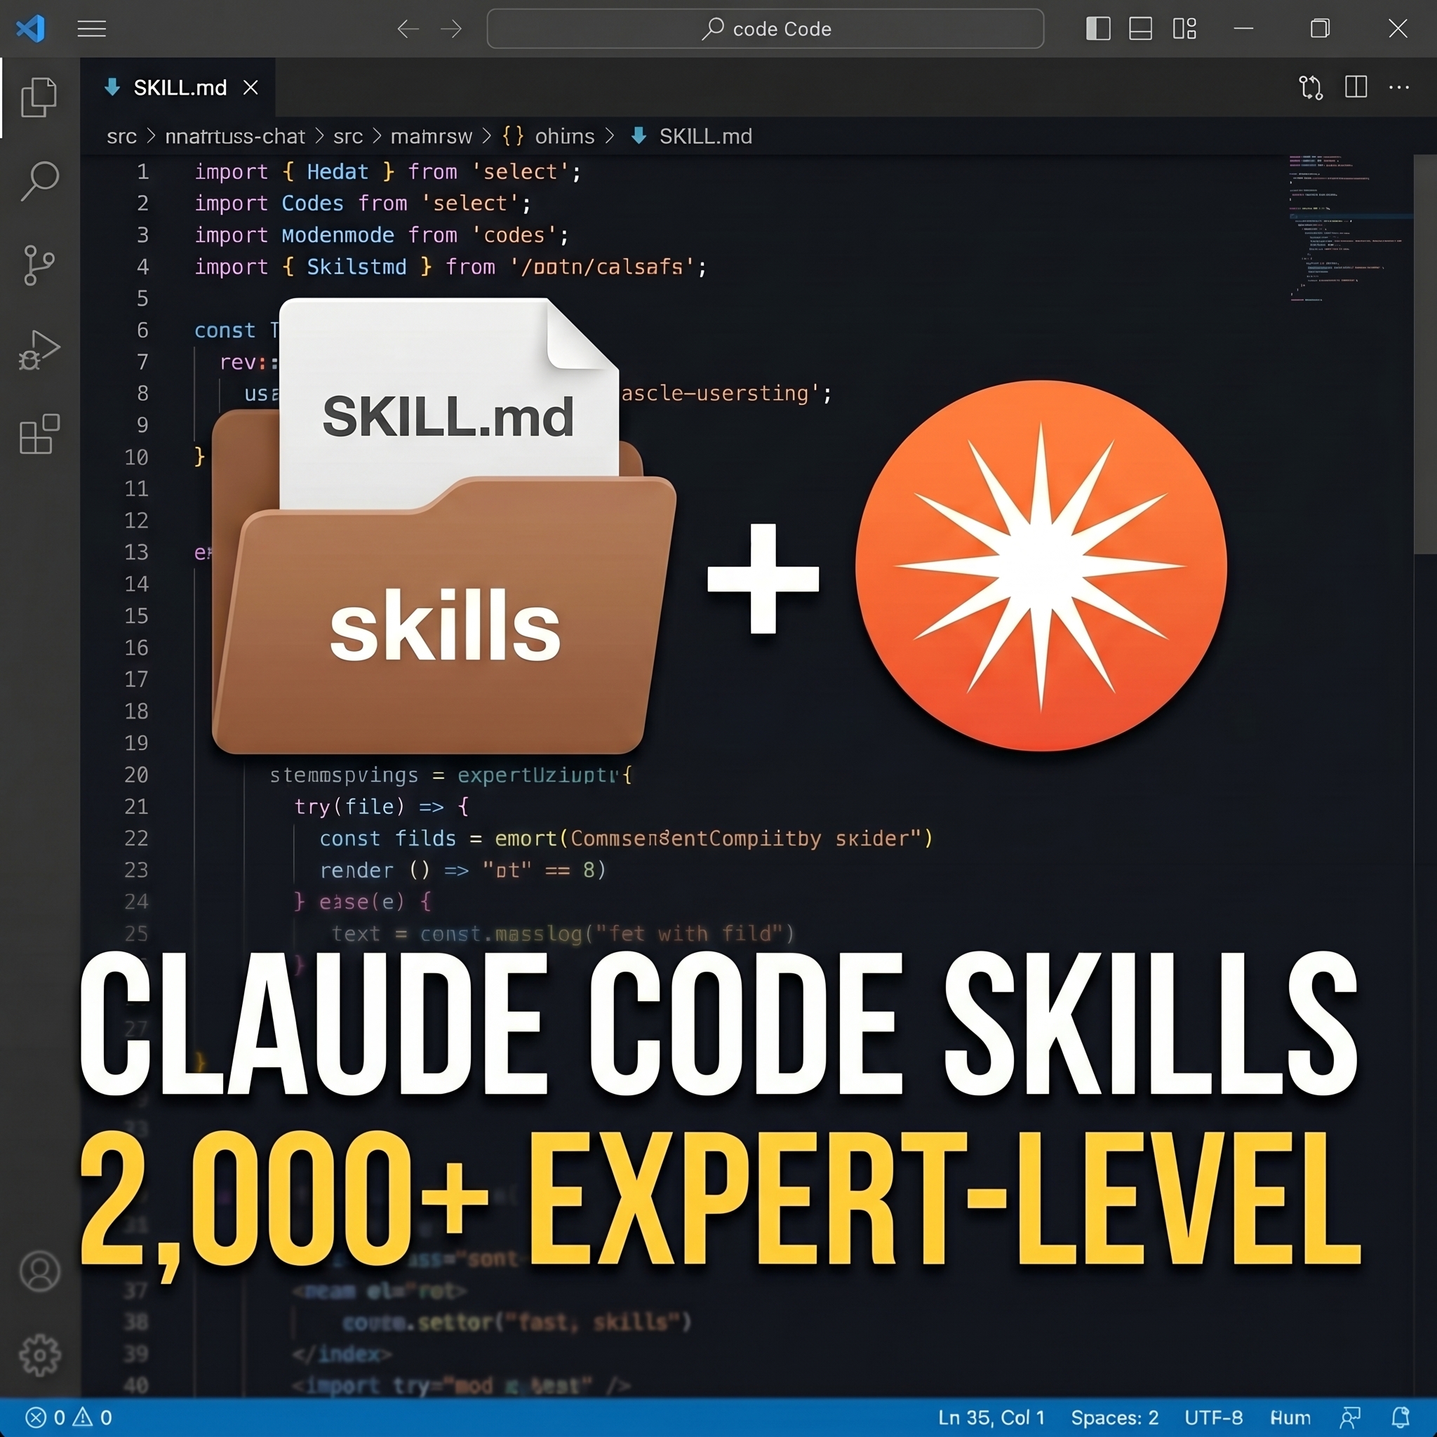1437x1437 pixels.
Task: Click 'UTF-8' encoding in status bar
Action: 1213,1417
